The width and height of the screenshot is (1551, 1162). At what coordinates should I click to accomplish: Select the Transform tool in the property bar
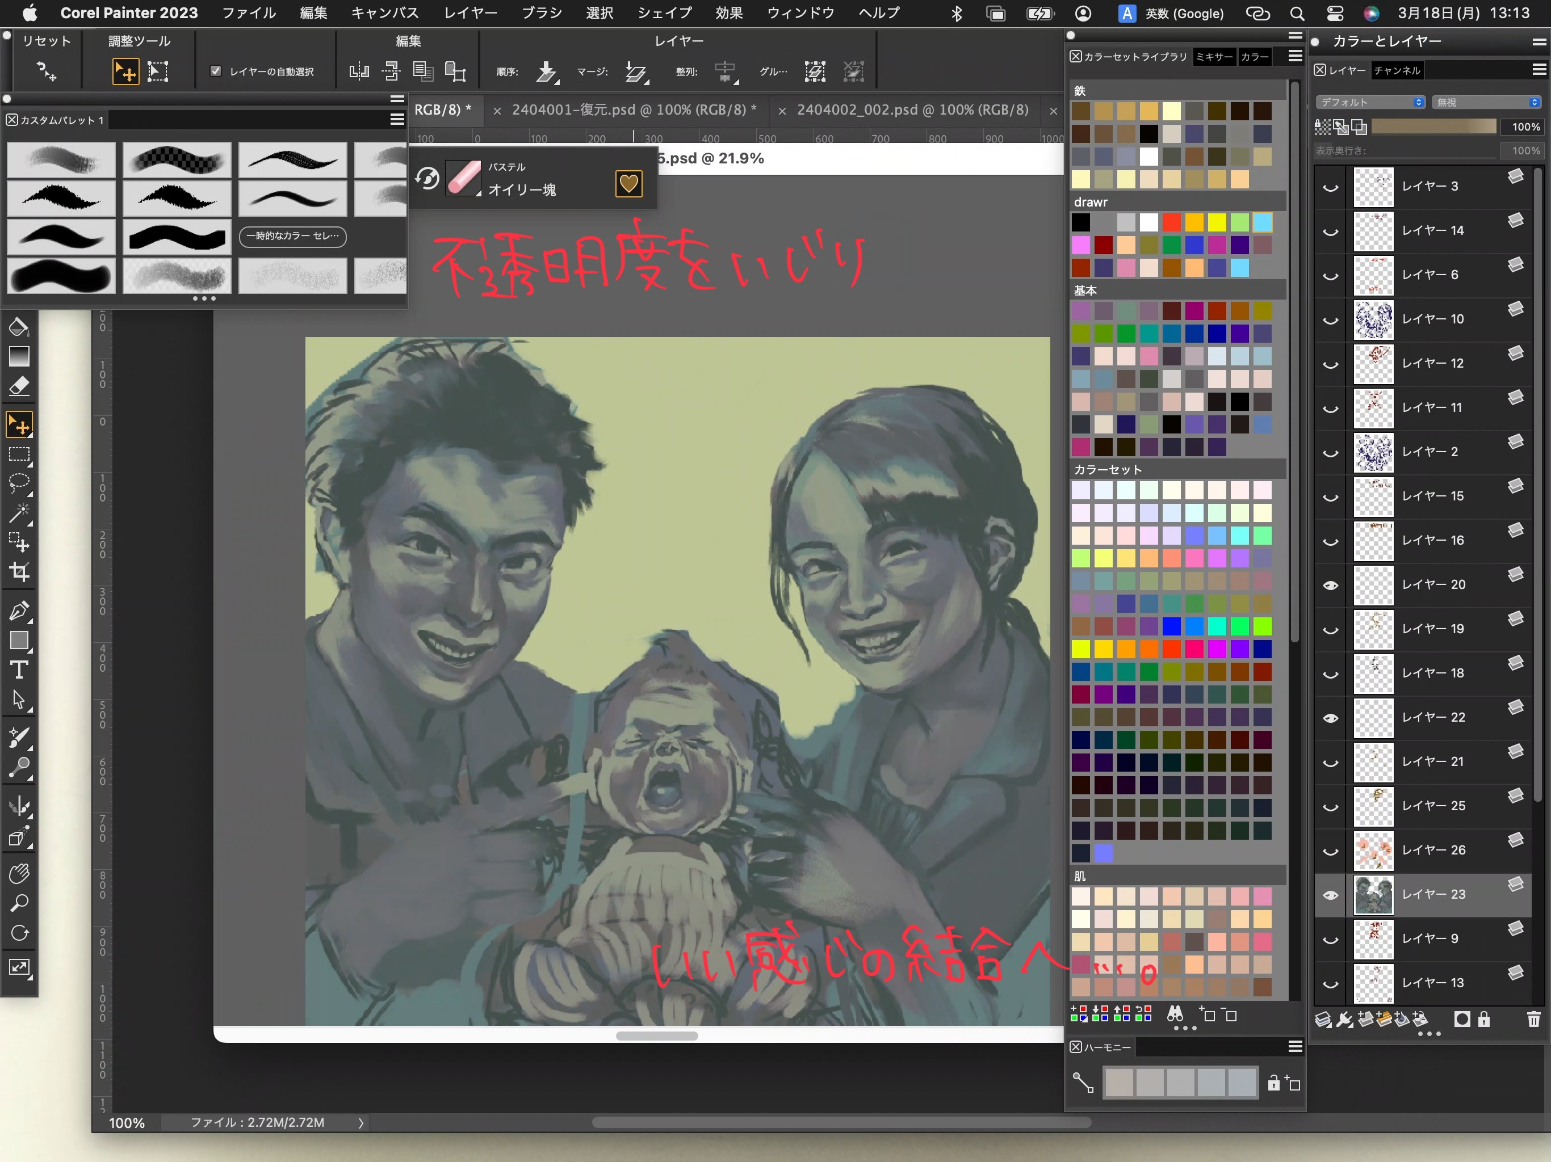(x=158, y=71)
